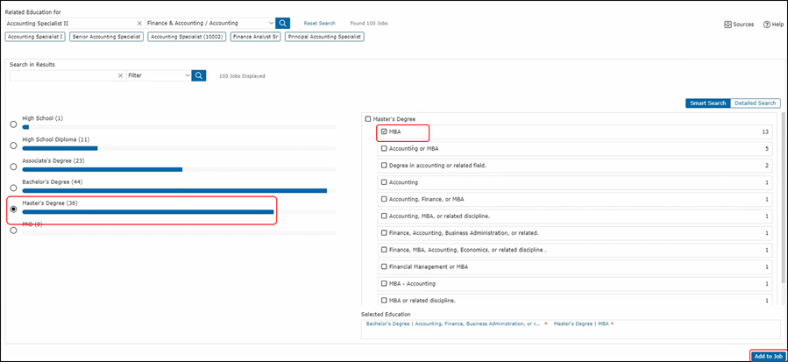This screenshot has width=788, height=362.
Task: Remove Bachelor's Degree from Selected Education
Action: pos(546,324)
